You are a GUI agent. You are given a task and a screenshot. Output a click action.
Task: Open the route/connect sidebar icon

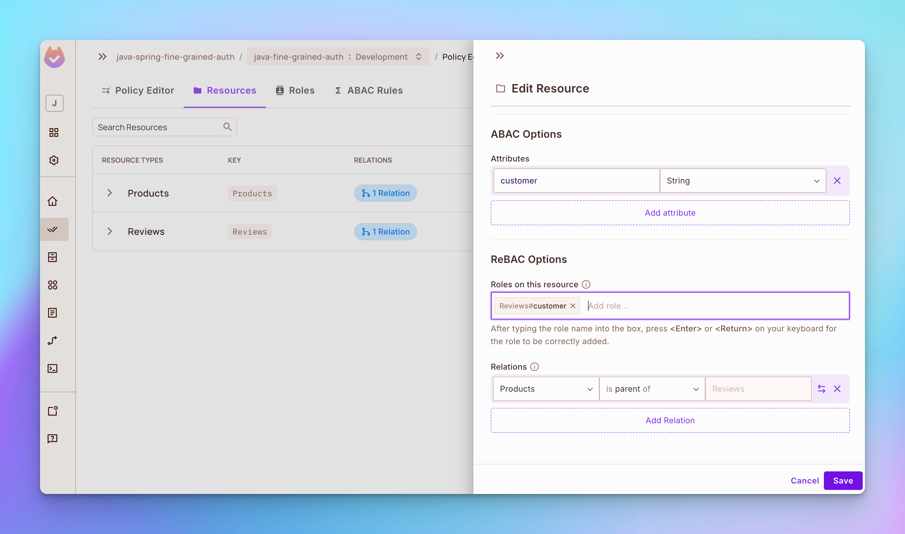[52, 340]
